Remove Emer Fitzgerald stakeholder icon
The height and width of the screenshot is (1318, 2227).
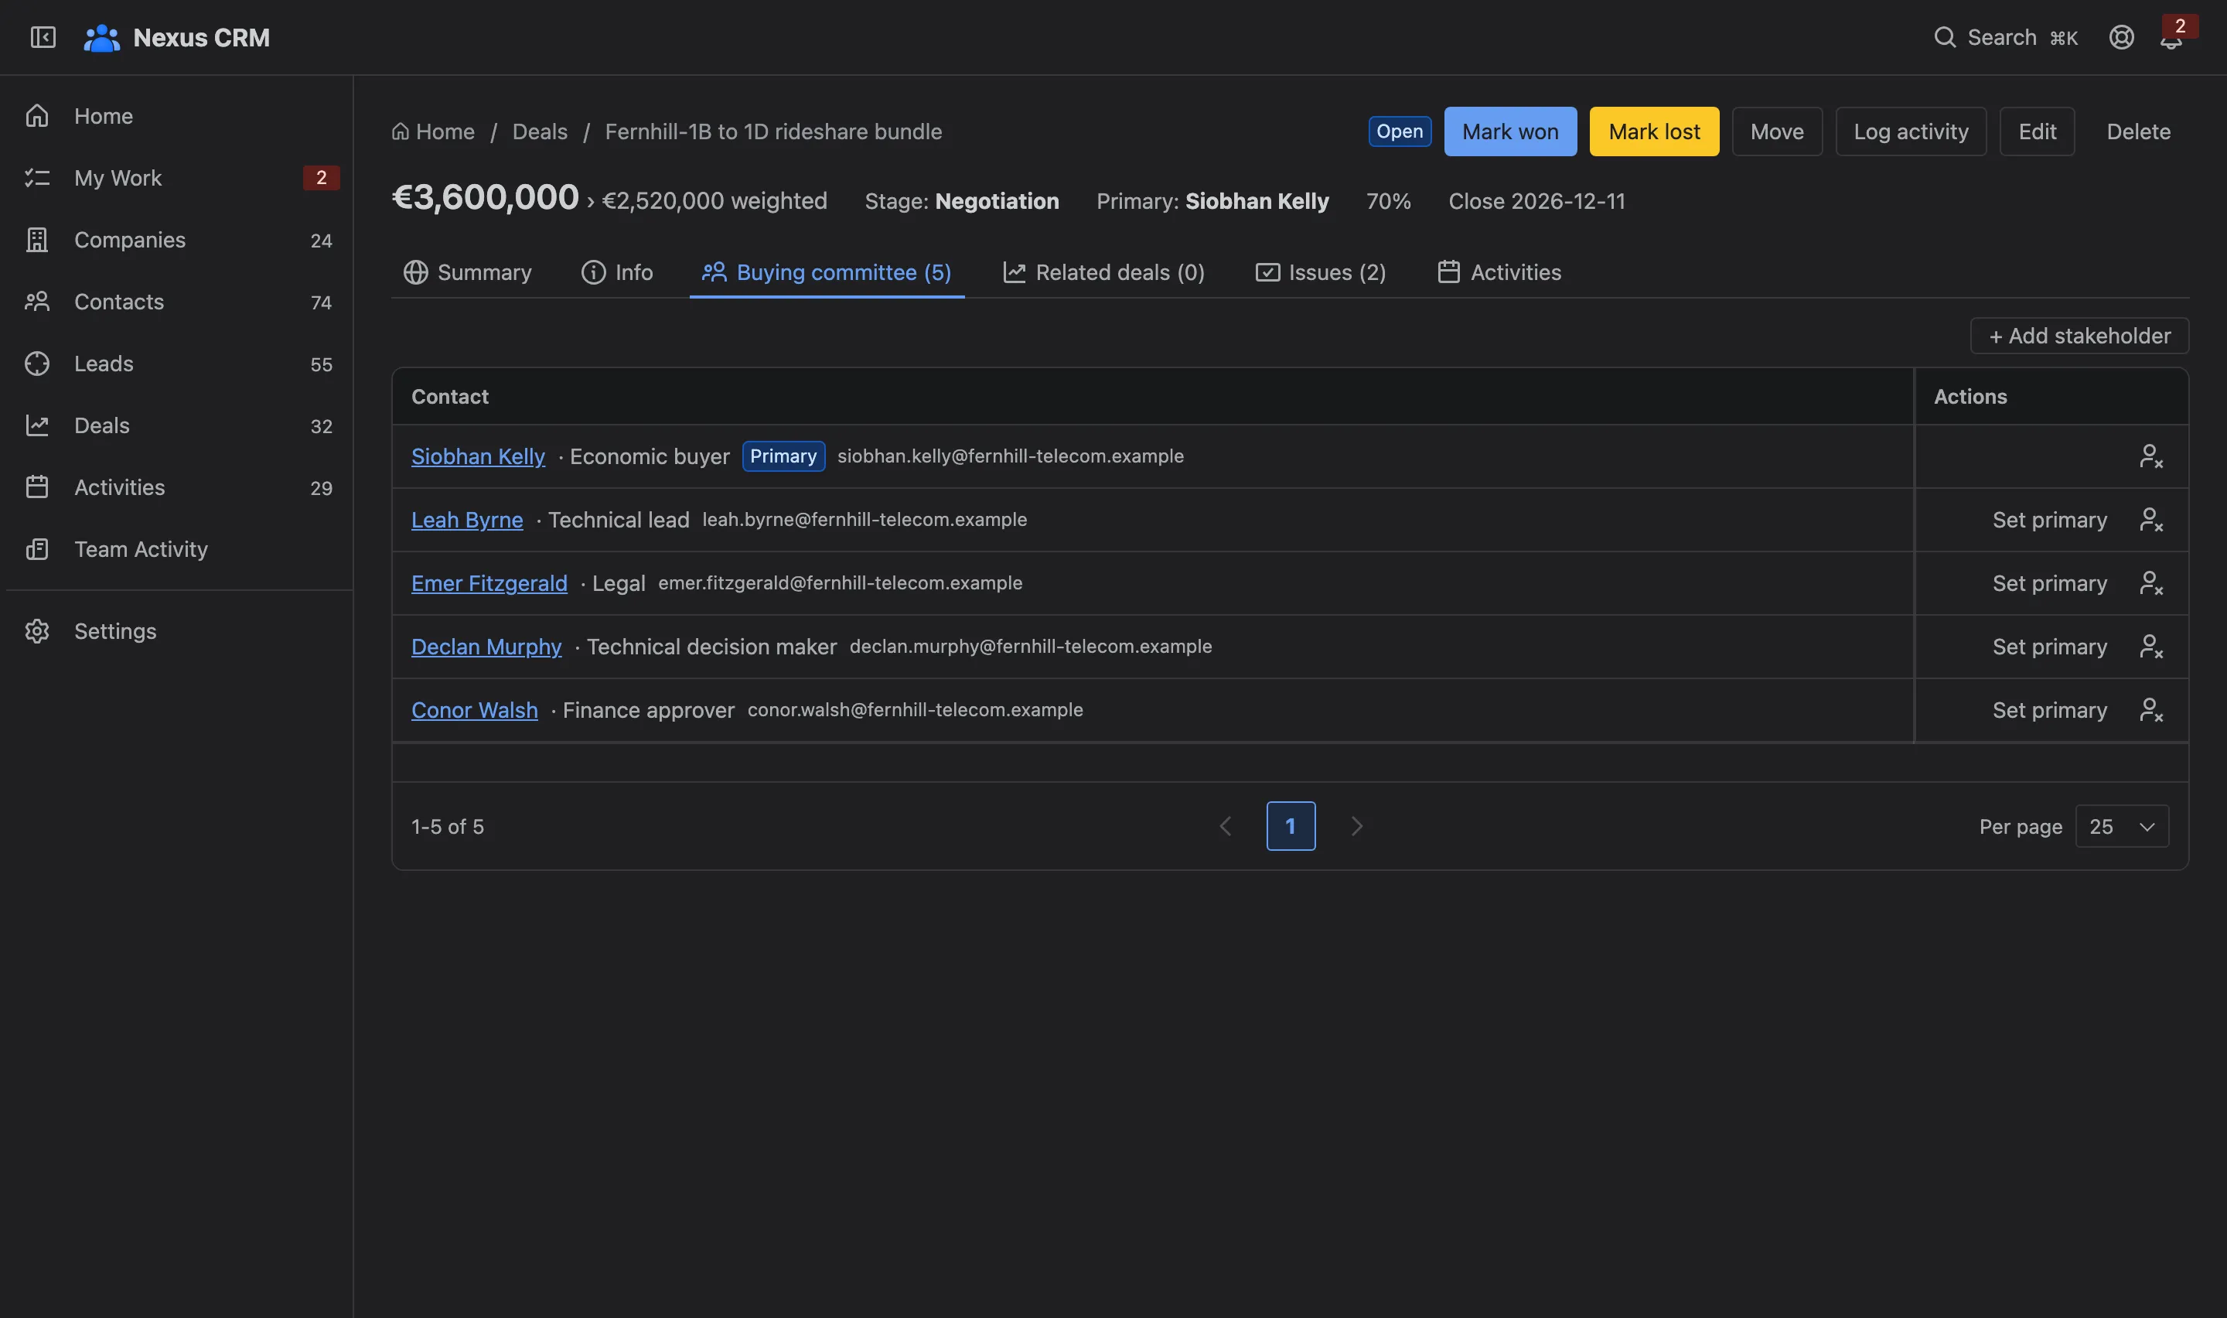click(2150, 583)
